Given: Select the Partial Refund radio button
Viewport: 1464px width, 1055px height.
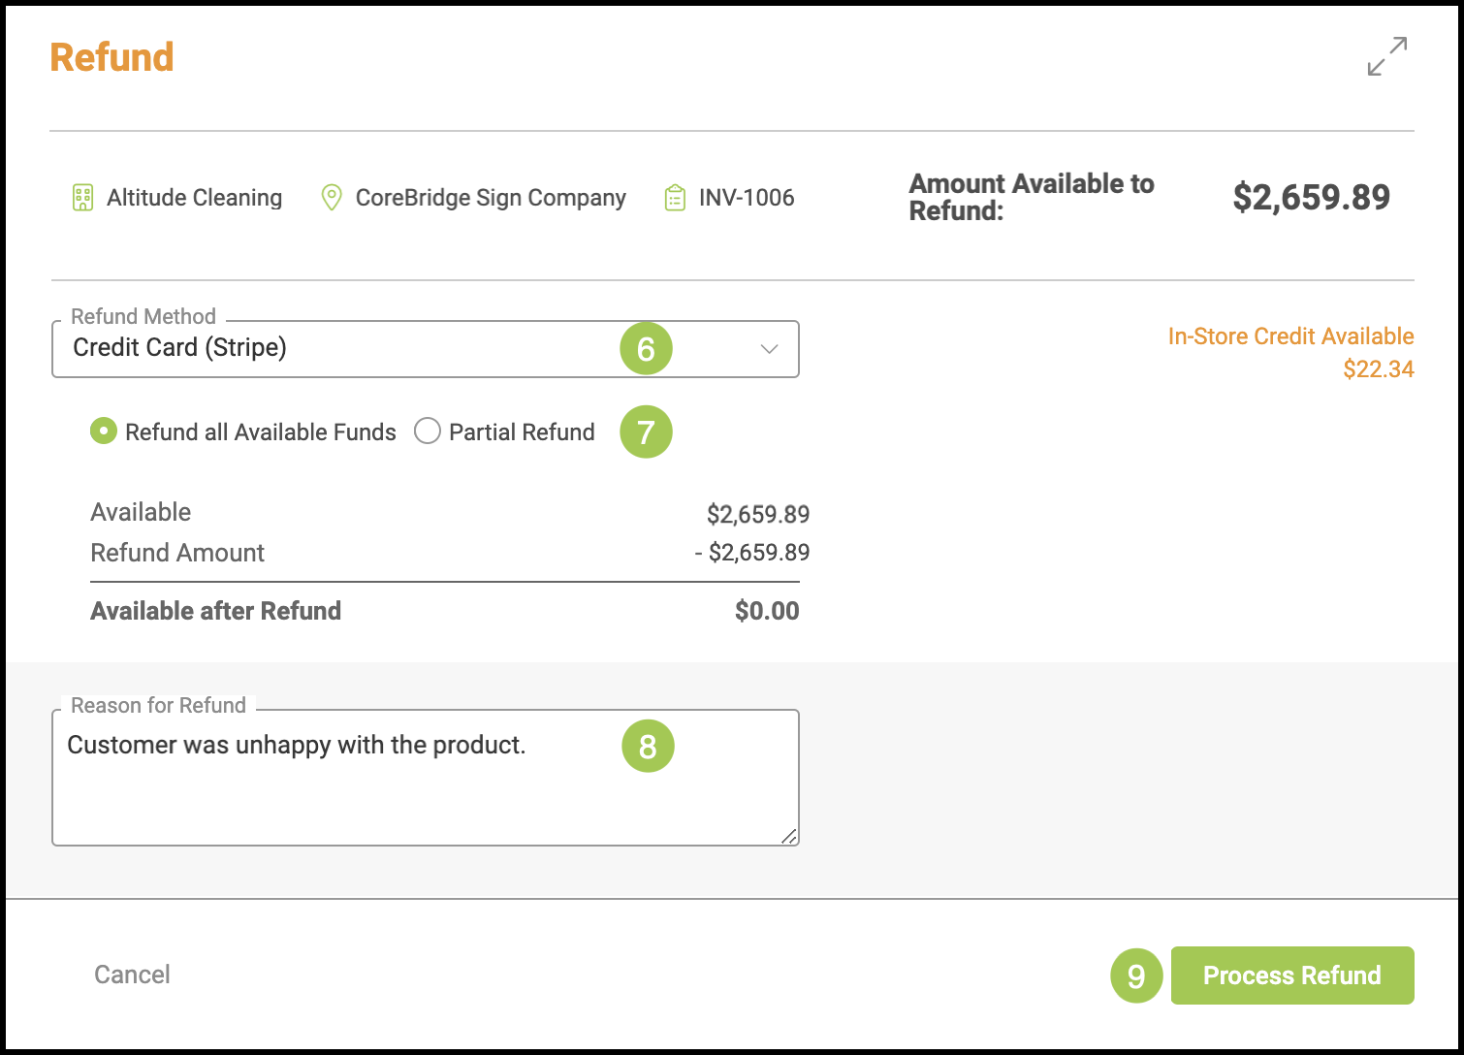Looking at the screenshot, I should 428,432.
